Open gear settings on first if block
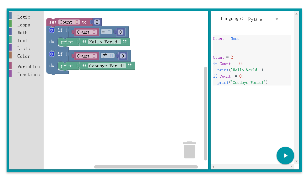This screenshot has height=176, width=307. point(52,30)
